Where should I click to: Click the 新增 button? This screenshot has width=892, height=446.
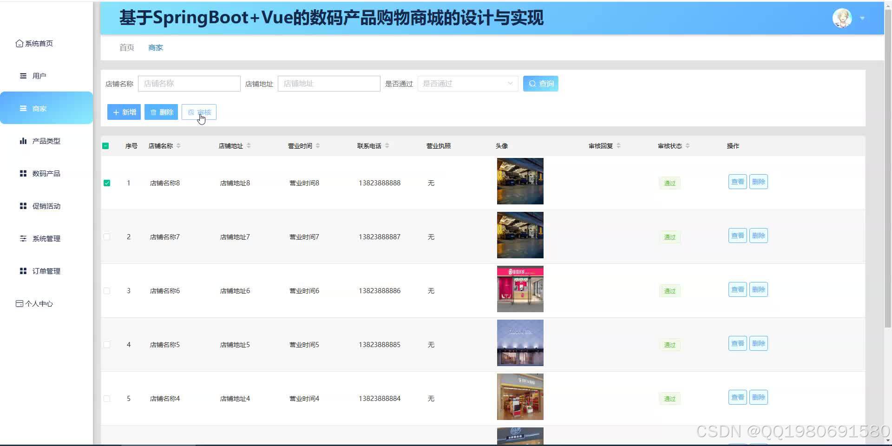pyautogui.click(x=124, y=112)
